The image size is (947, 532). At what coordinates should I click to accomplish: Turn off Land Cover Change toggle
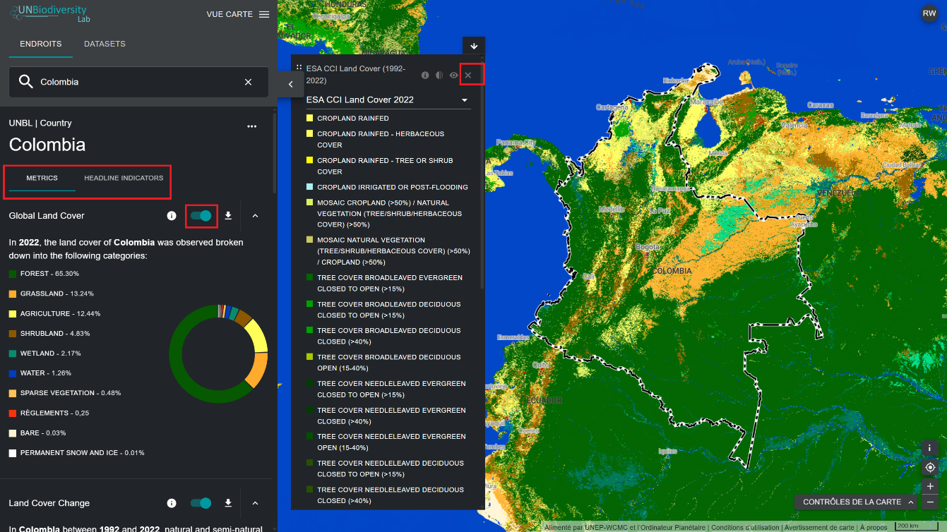pos(201,503)
